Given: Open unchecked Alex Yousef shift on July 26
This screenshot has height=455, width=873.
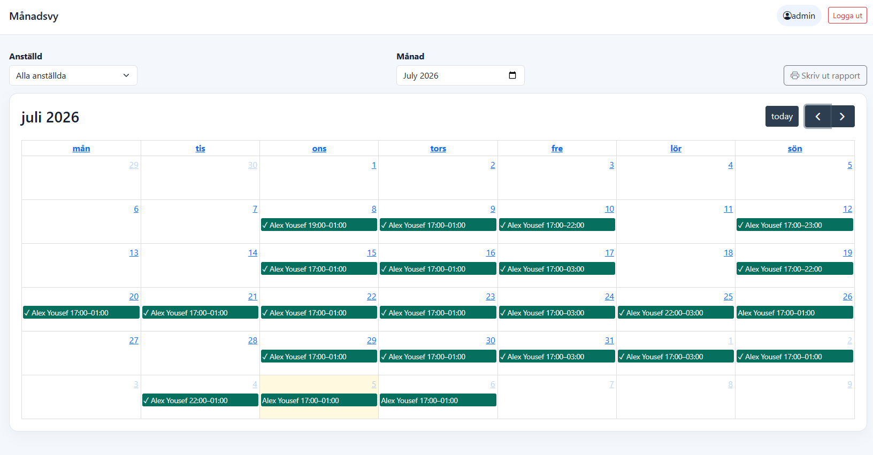Looking at the screenshot, I should (795, 313).
